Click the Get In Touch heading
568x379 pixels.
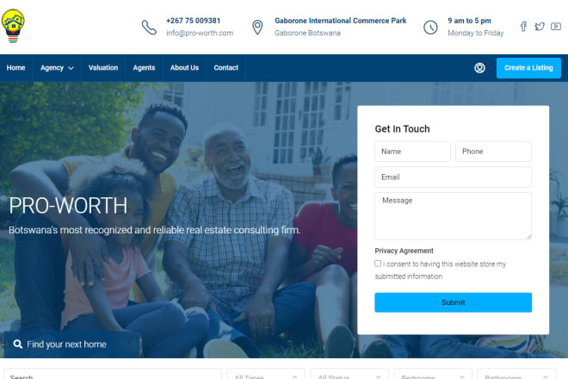click(x=402, y=129)
